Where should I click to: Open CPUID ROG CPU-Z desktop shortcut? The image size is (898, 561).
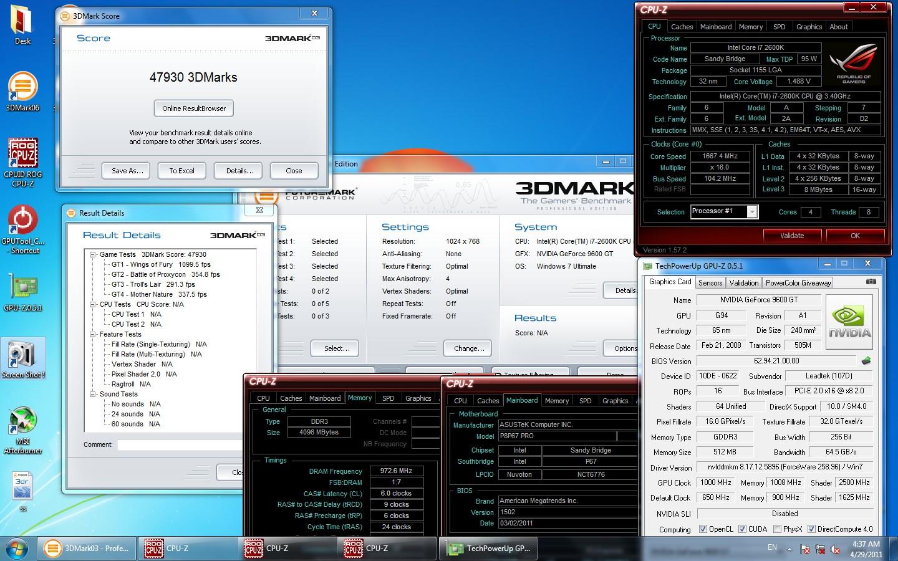tap(22, 162)
